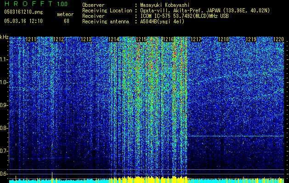
Task: Click the 1211 time marker
Action: point(31,39)
